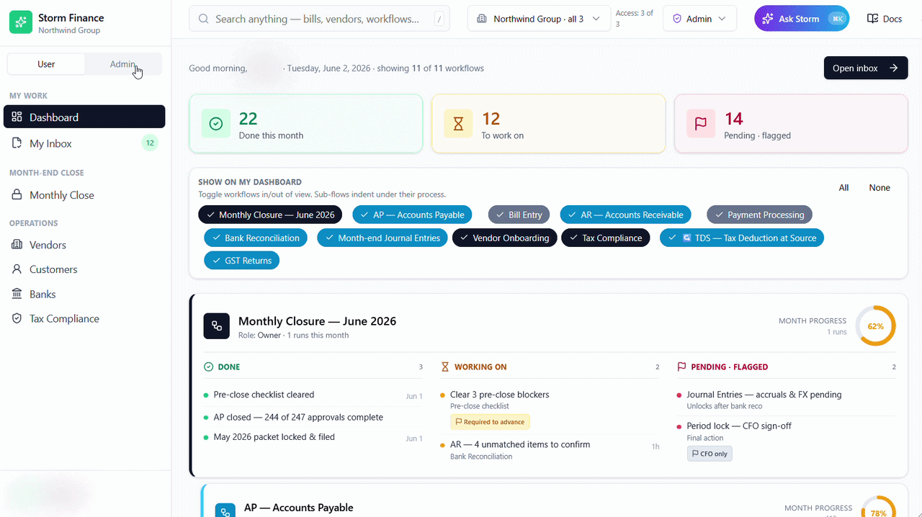Select All workflows on dashboard
Screen dimensions: 922x517
tap(843, 187)
